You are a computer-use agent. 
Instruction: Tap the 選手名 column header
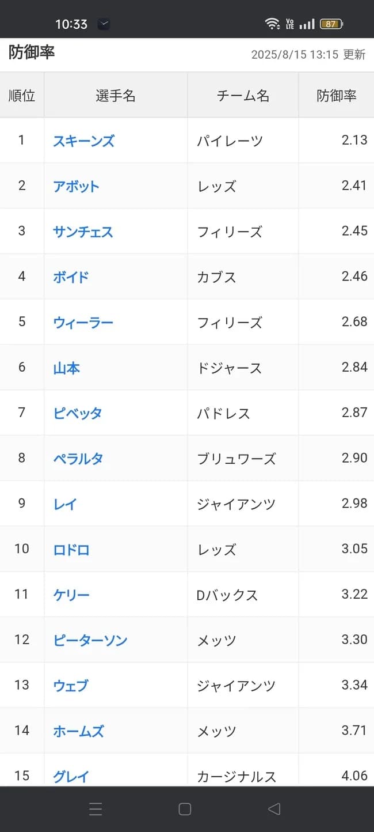tap(115, 95)
